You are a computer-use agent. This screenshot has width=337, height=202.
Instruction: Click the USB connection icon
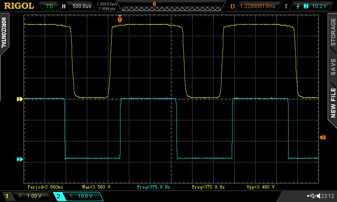click(311, 196)
